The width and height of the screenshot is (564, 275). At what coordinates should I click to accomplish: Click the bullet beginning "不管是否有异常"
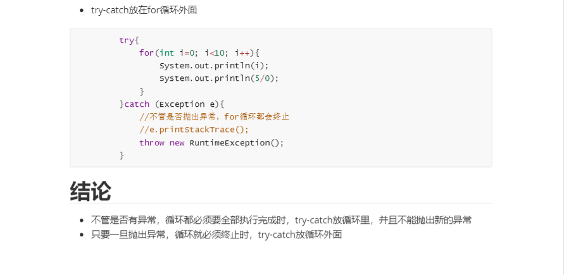(x=281, y=220)
